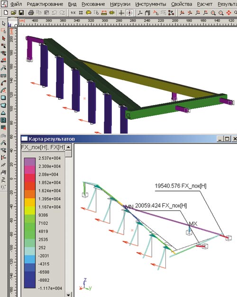Click the zoom out magnifier icon
Screen dimensions: 237x297
tap(221, 13)
